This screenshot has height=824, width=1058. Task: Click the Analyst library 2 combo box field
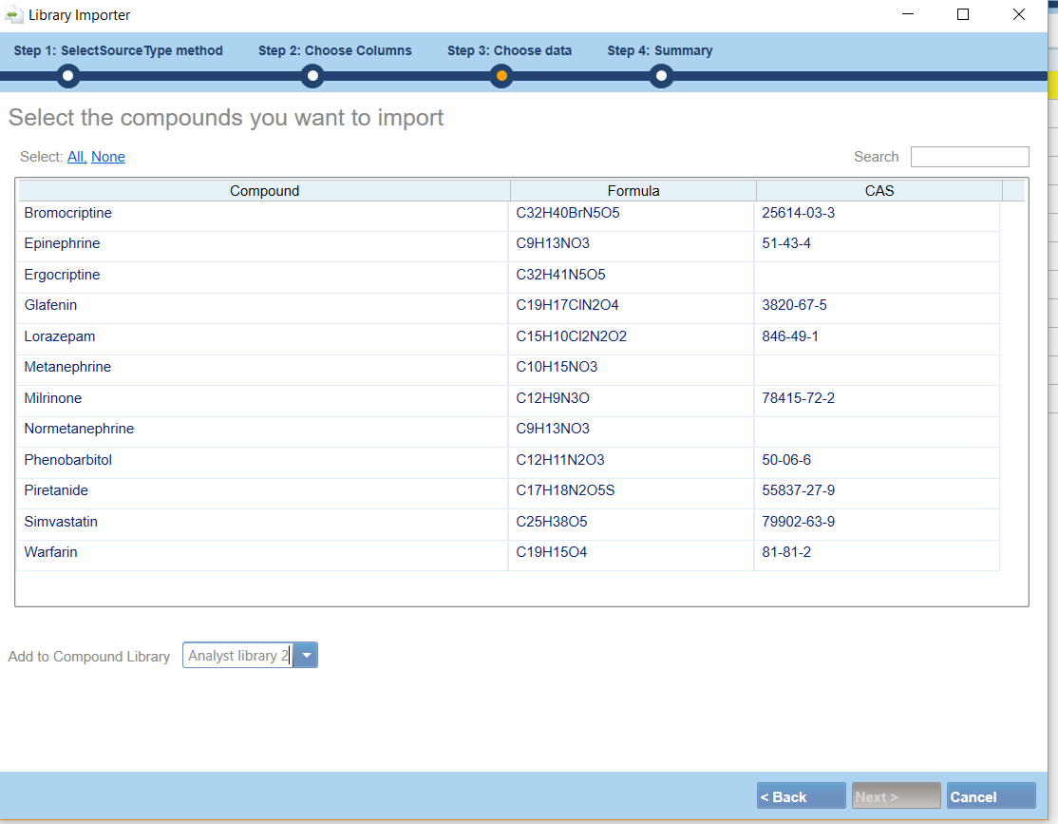237,656
